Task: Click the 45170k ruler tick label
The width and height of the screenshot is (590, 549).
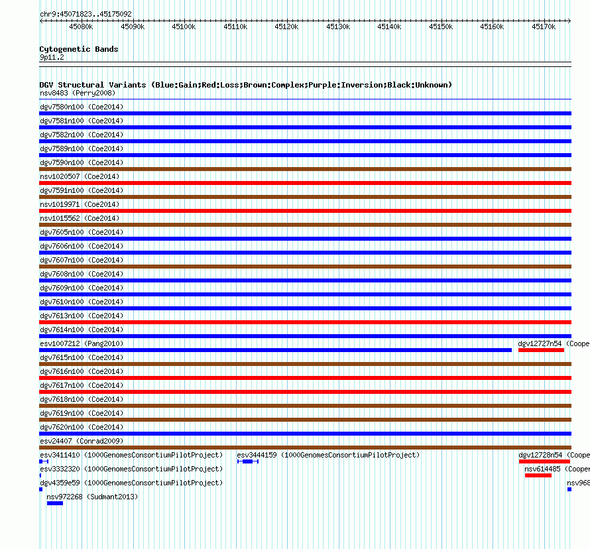Action: coord(544,27)
